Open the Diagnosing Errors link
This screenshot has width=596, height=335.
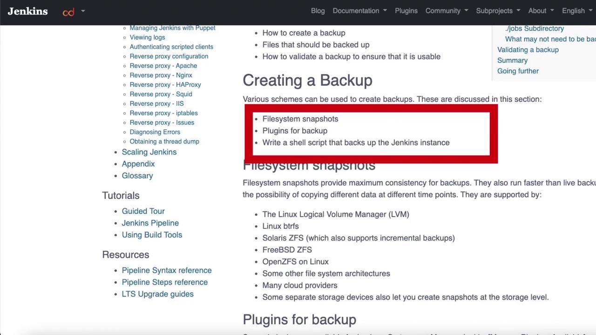tap(155, 132)
